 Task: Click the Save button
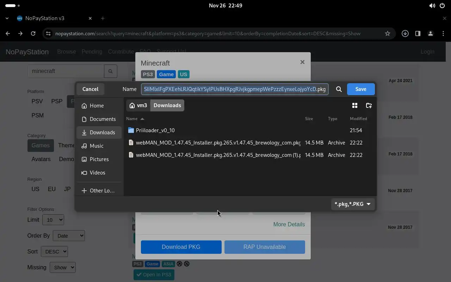point(361,89)
